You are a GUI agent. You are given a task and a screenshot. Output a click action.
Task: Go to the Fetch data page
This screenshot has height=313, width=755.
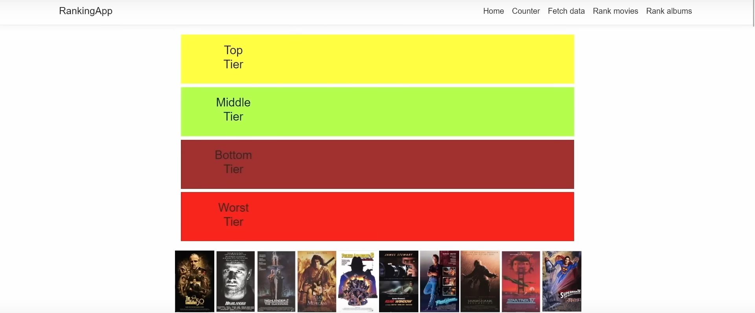coord(566,11)
